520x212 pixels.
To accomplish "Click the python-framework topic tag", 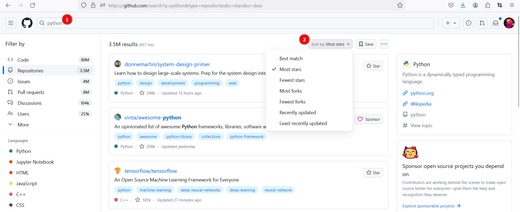I will pos(246,137).
